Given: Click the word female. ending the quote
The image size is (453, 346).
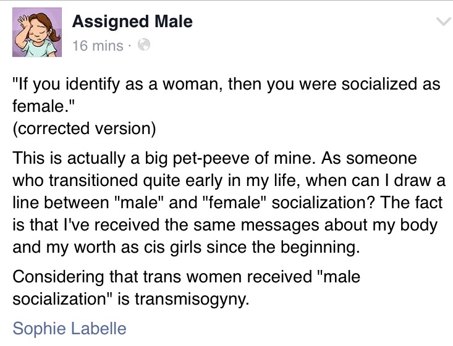Looking at the screenshot, I should pyautogui.click(x=43, y=106).
